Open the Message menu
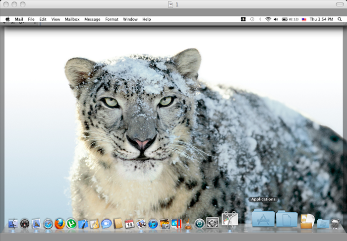The width and height of the screenshot is (347, 241). pyautogui.click(x=92, y=19)
